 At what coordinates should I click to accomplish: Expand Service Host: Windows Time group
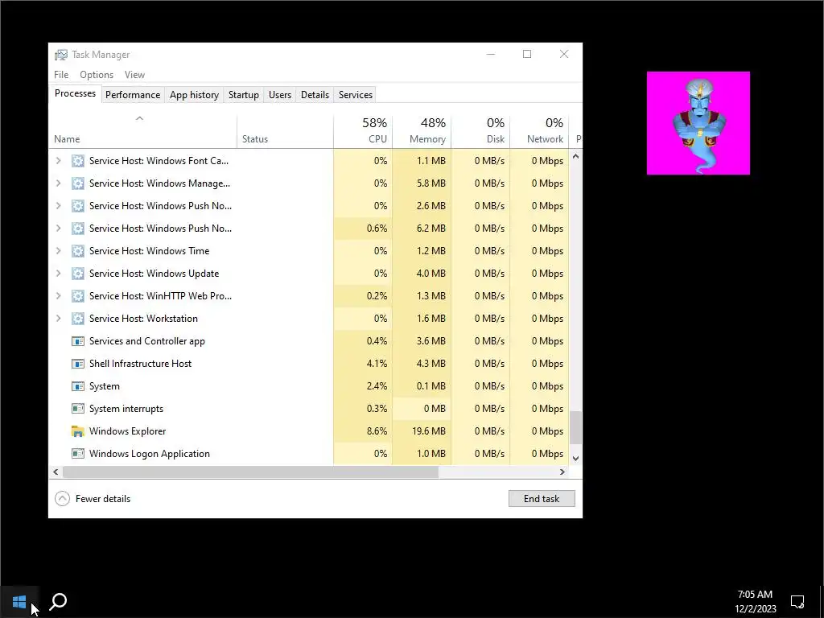[x=58, y=251]
